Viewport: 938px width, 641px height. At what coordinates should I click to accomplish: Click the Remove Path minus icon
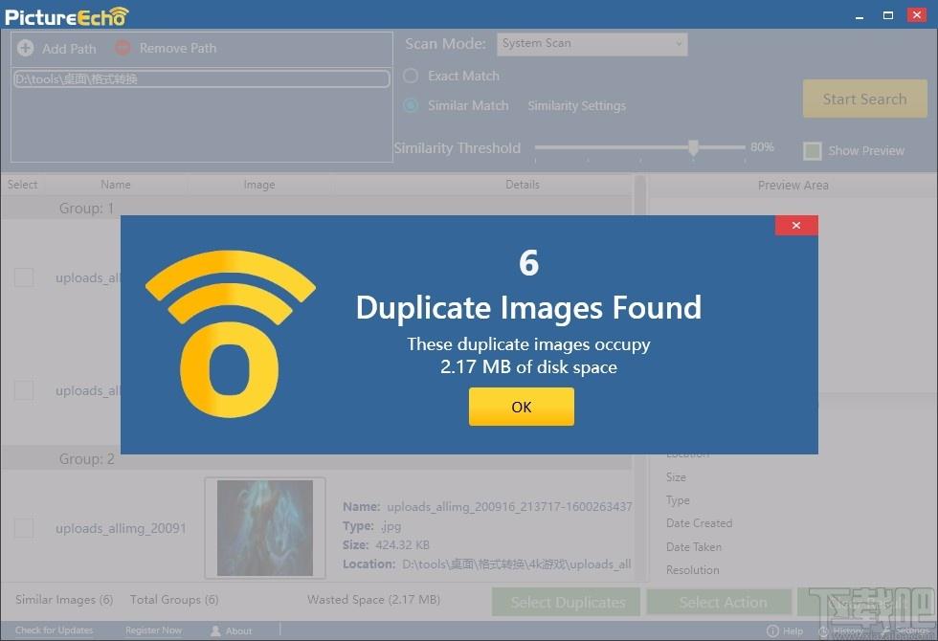123,48
